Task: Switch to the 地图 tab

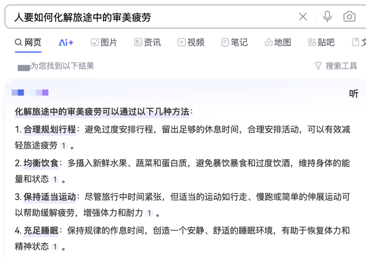Action: click(278, 42)
